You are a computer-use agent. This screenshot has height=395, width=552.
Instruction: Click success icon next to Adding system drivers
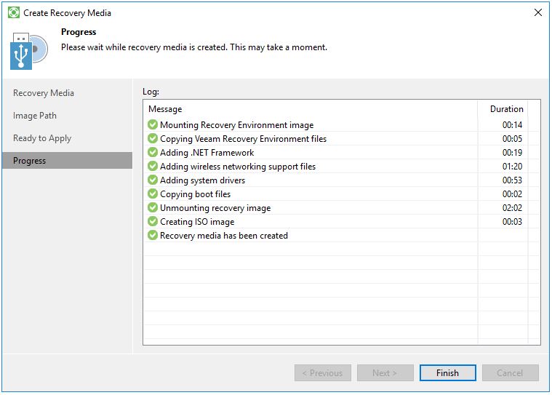click(153, 180)
